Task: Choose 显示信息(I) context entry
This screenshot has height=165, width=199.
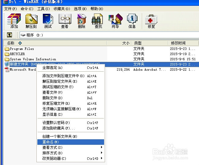Action: (x=71, y=114)
